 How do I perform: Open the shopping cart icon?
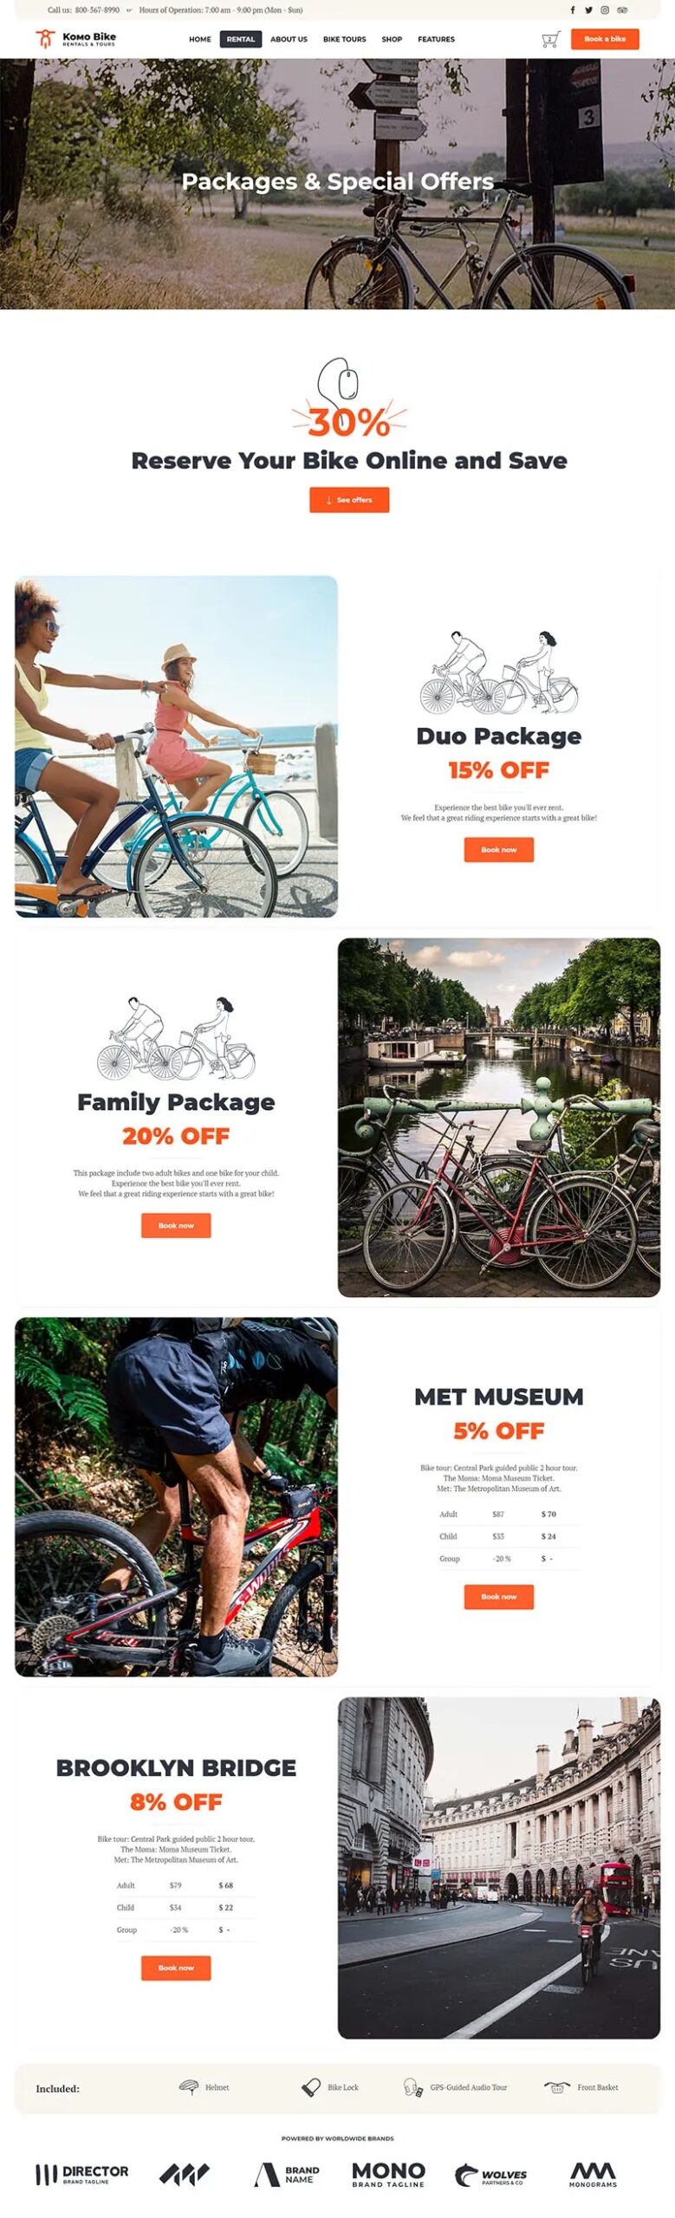[x=550, y=39]
